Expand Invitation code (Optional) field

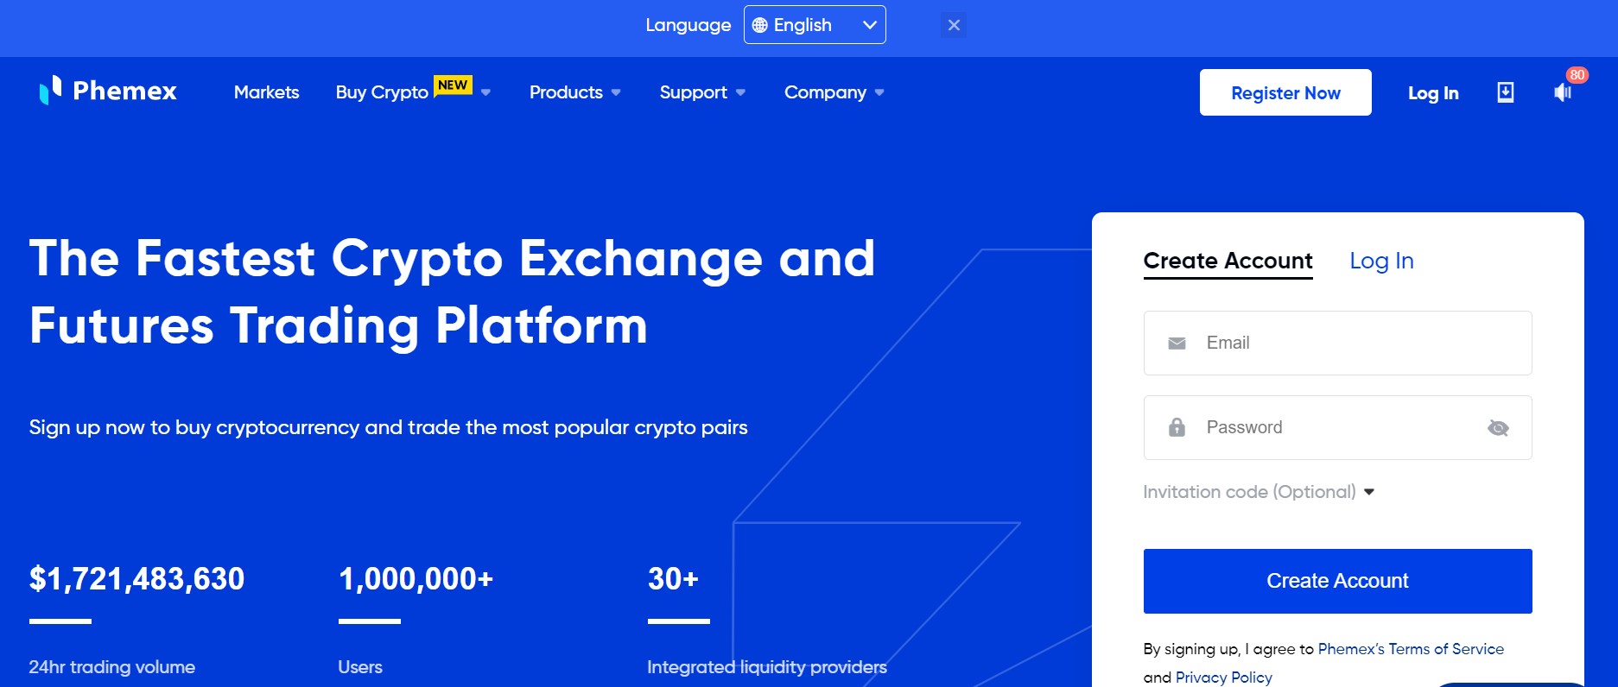point(1259,492)
